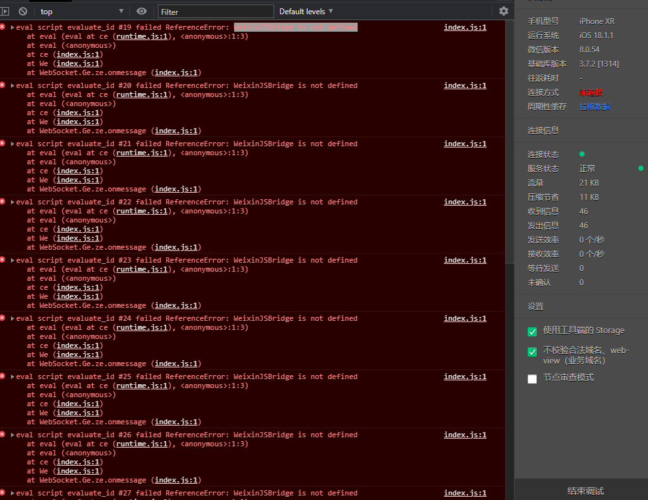Expand error entry evaluate_id #26
The width and height of the screenshot is (648, 500).
point(13,435)
